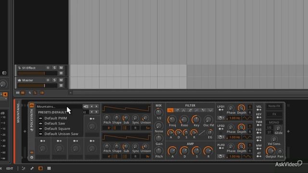
Task: Click the bottom-bar mixer bars icon
Action: [x=49, y=168]
